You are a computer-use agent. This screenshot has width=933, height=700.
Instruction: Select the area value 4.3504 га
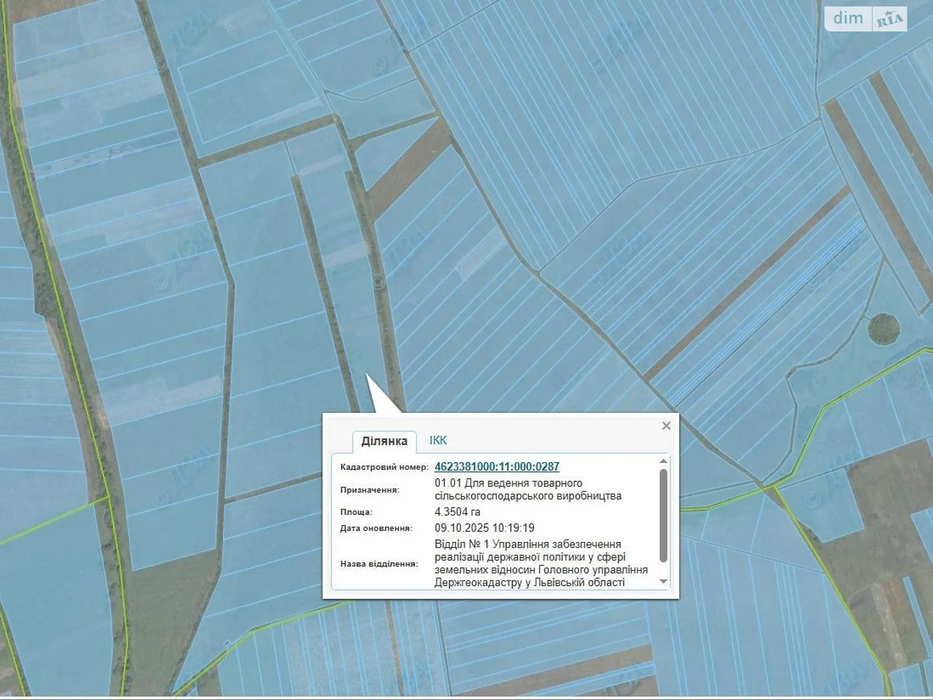pyautogui.click(x=458, y=512)
